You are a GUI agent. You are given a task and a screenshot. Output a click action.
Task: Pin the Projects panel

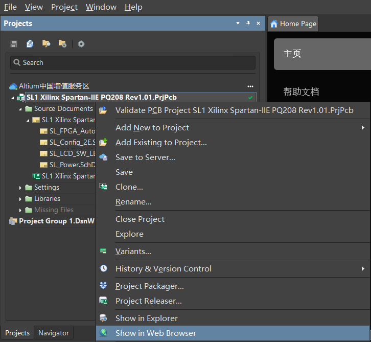248,23
